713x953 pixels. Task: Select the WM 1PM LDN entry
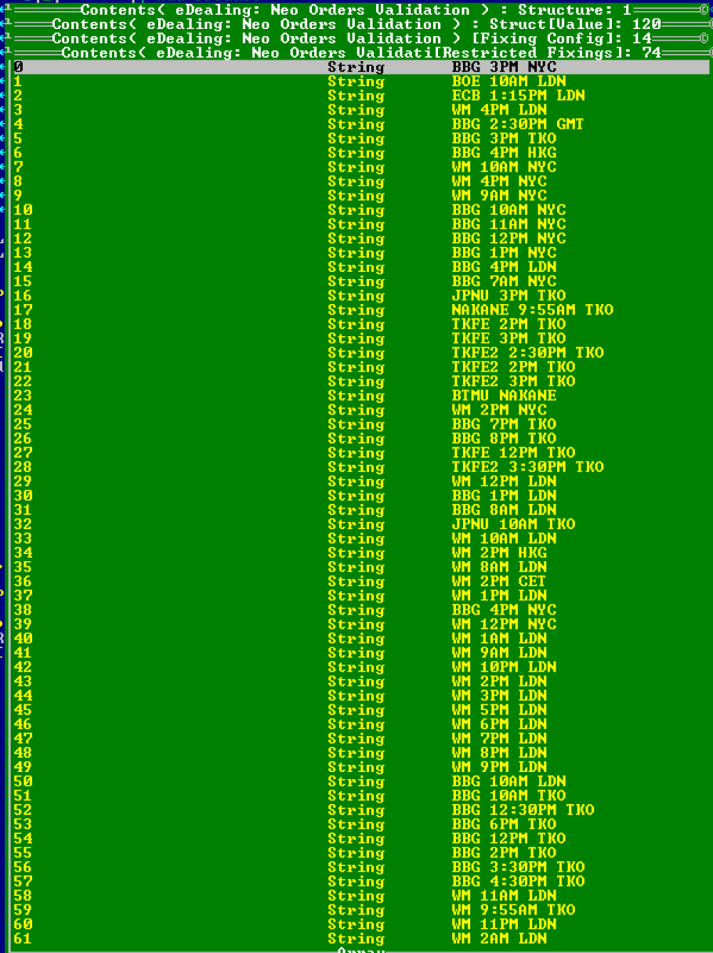(x=499, y=595)
